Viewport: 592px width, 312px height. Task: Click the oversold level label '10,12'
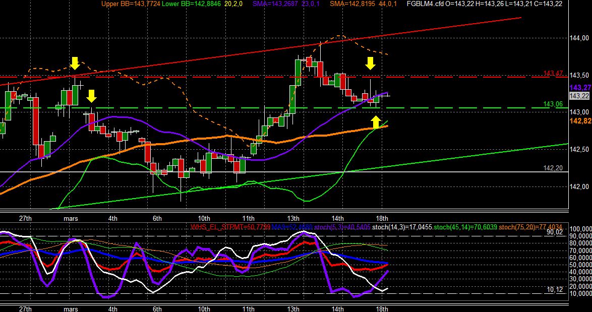[x=555, y=289]
